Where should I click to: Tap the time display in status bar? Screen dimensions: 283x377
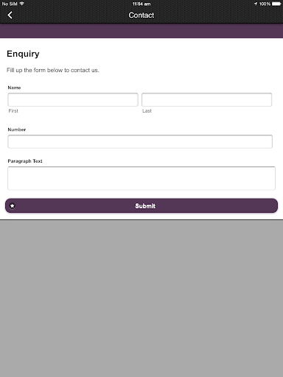[141, 4]
